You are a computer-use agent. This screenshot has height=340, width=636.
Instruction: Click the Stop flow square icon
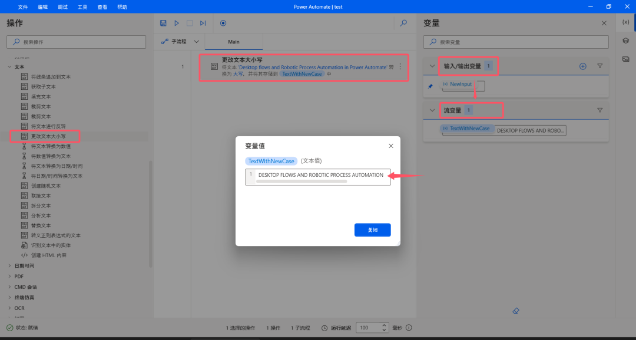coord(190,23)
